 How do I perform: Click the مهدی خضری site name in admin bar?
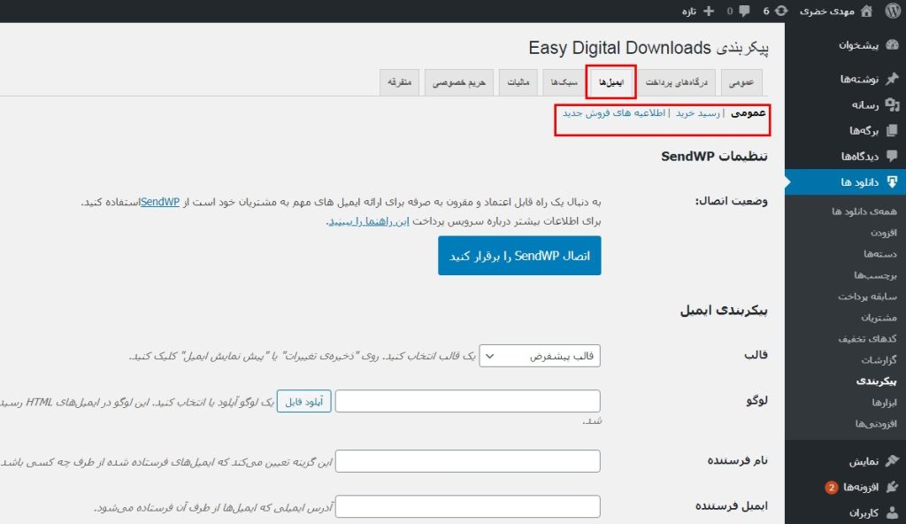click(827, 11)
